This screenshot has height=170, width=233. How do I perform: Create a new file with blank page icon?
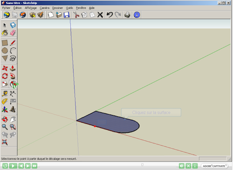point(51,15)
